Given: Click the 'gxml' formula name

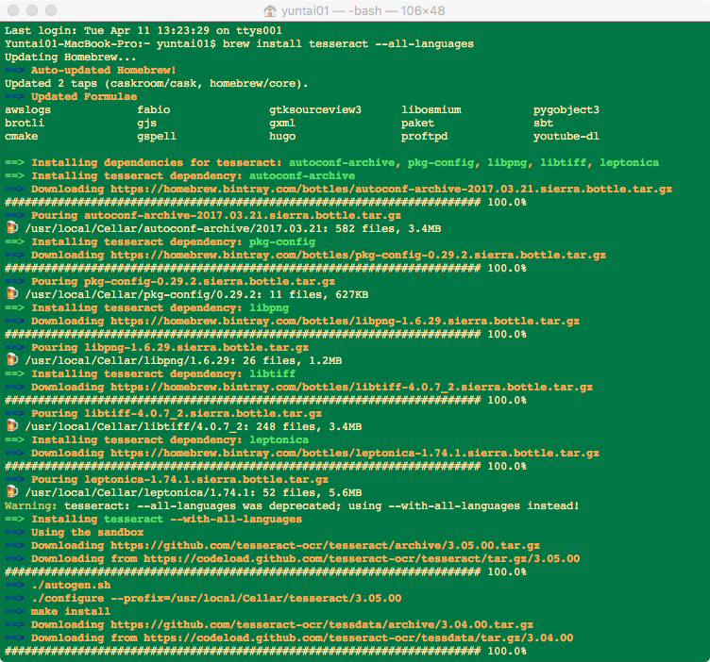Looking at the screenshot, I should point(282,123).
